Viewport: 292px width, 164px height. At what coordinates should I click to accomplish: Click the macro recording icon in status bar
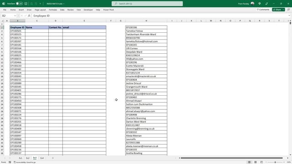(10, 162)
